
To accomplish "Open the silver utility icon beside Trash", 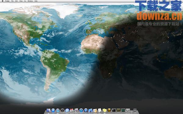I will pos(128,110).
